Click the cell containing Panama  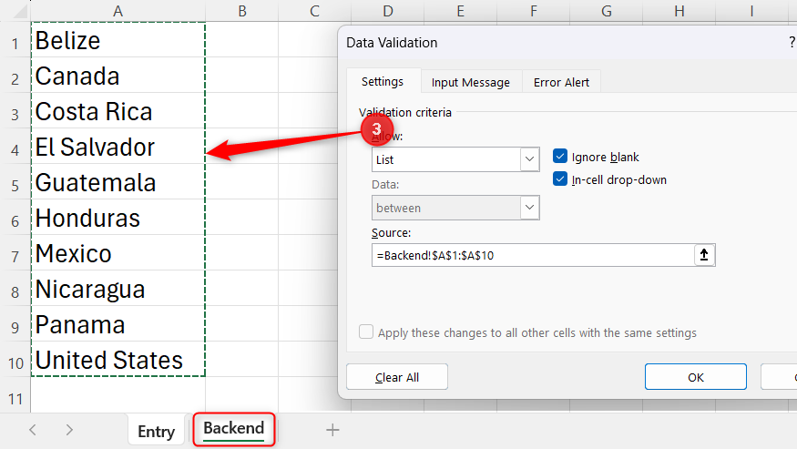click(118, 324)
